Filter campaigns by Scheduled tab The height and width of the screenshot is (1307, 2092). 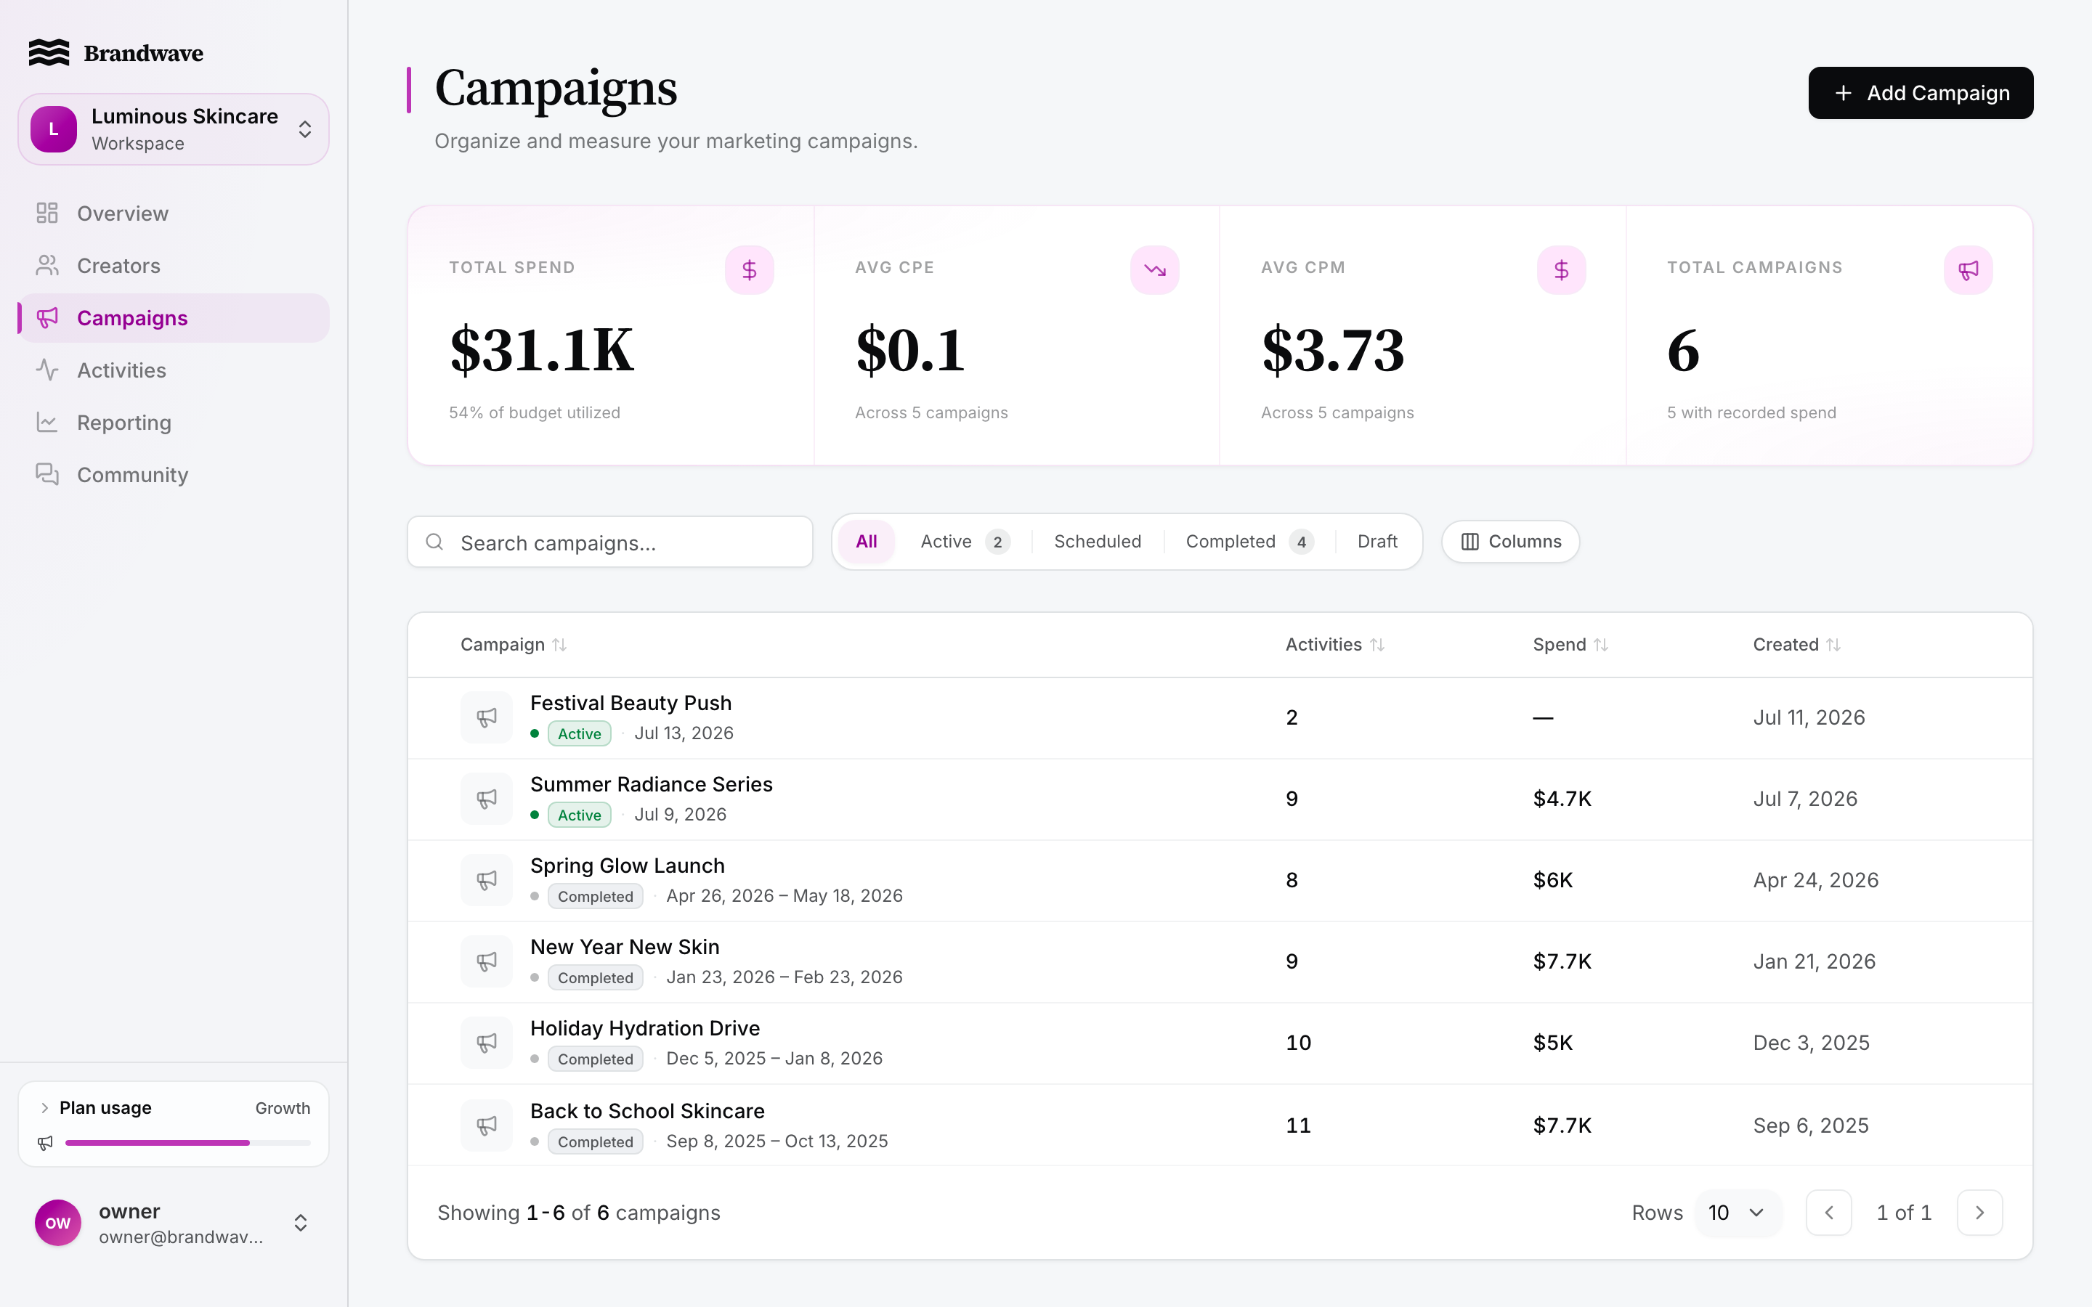(x=1097, y=542)
